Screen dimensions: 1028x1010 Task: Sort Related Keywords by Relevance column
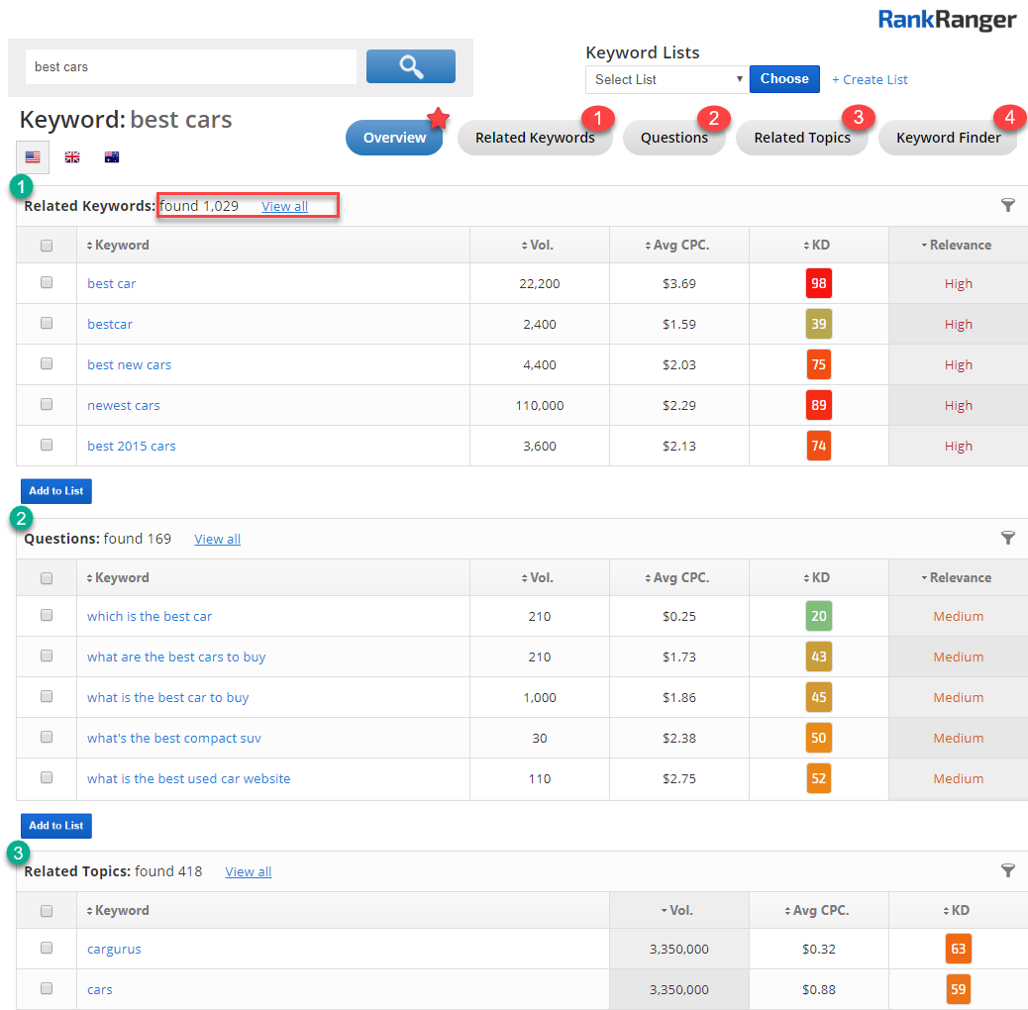(x=957, y=245)
